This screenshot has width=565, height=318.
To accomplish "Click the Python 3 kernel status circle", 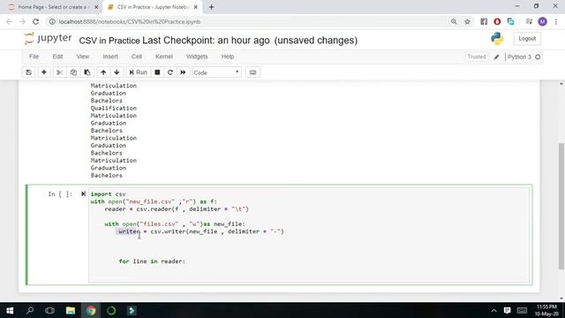I will click(538, 57).
